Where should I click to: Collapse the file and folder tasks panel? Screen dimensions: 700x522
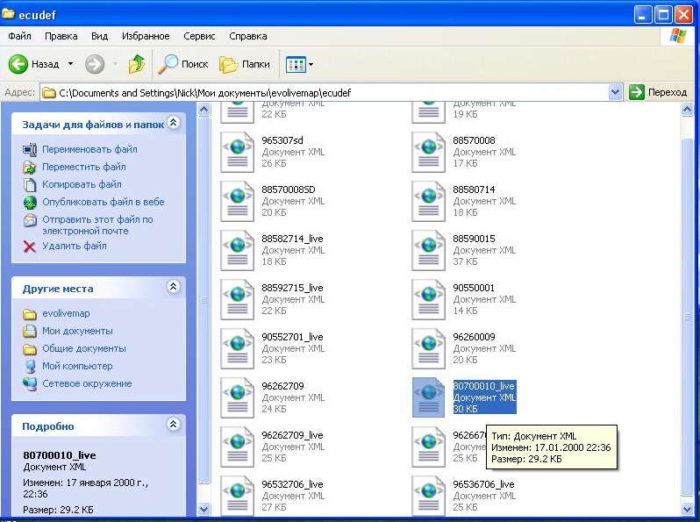coord(173,123)
